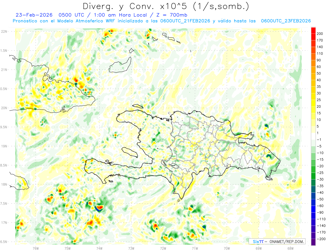Screen dimensions: 326x252
Task: Click the latitude label '20N'
Action: click(4, 108)
